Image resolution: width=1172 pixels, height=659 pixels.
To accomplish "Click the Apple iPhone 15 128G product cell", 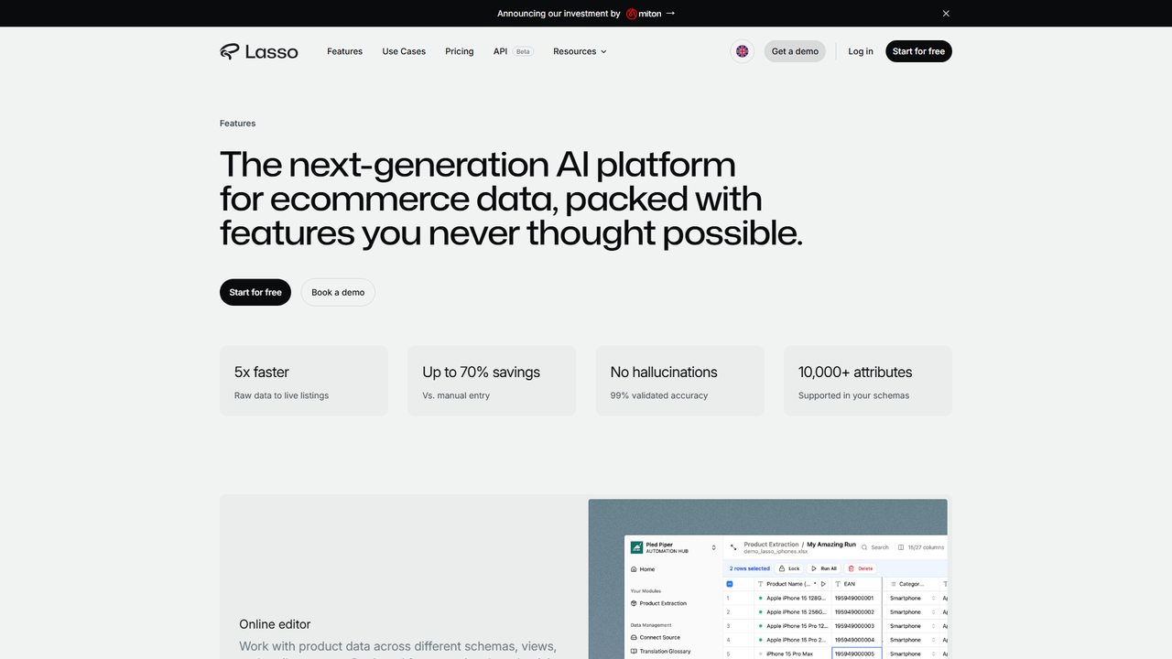I will click(793, 598).
